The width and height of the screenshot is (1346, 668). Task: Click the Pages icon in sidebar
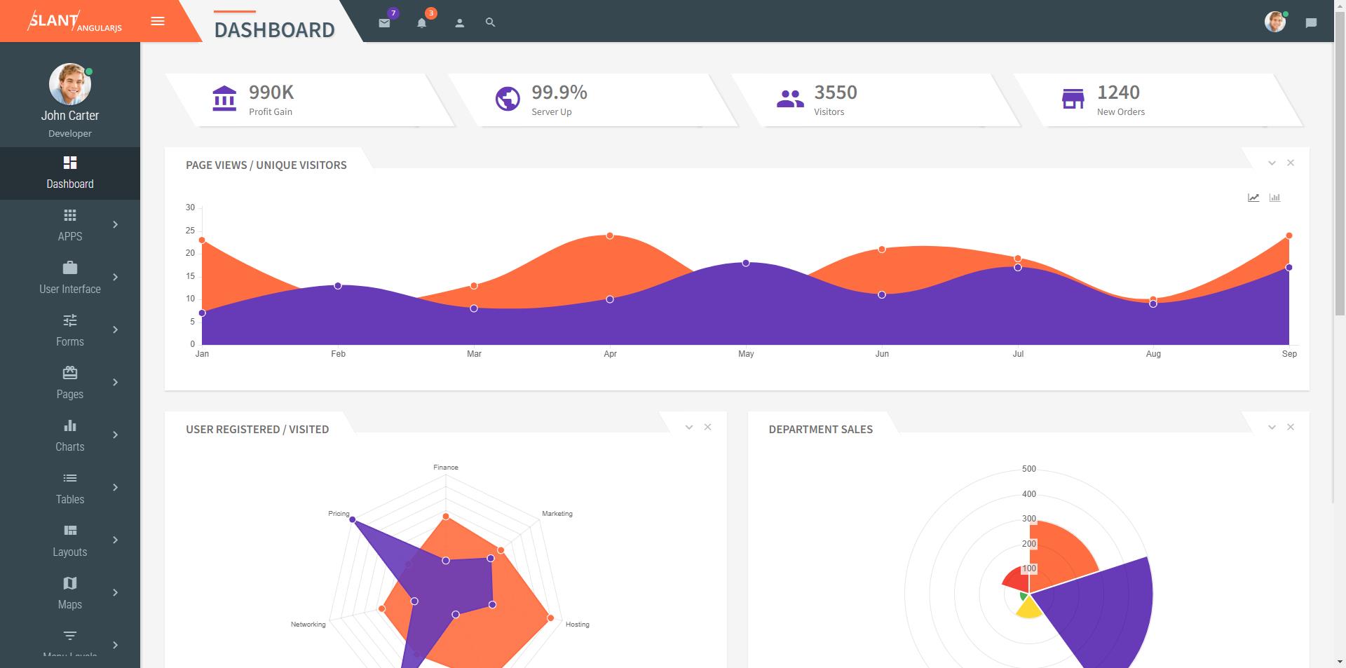[70, 373]
